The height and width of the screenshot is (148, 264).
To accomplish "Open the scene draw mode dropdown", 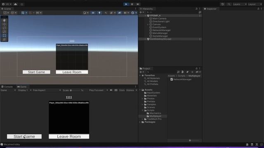I will pyautogui.click(x=85, y=13).
